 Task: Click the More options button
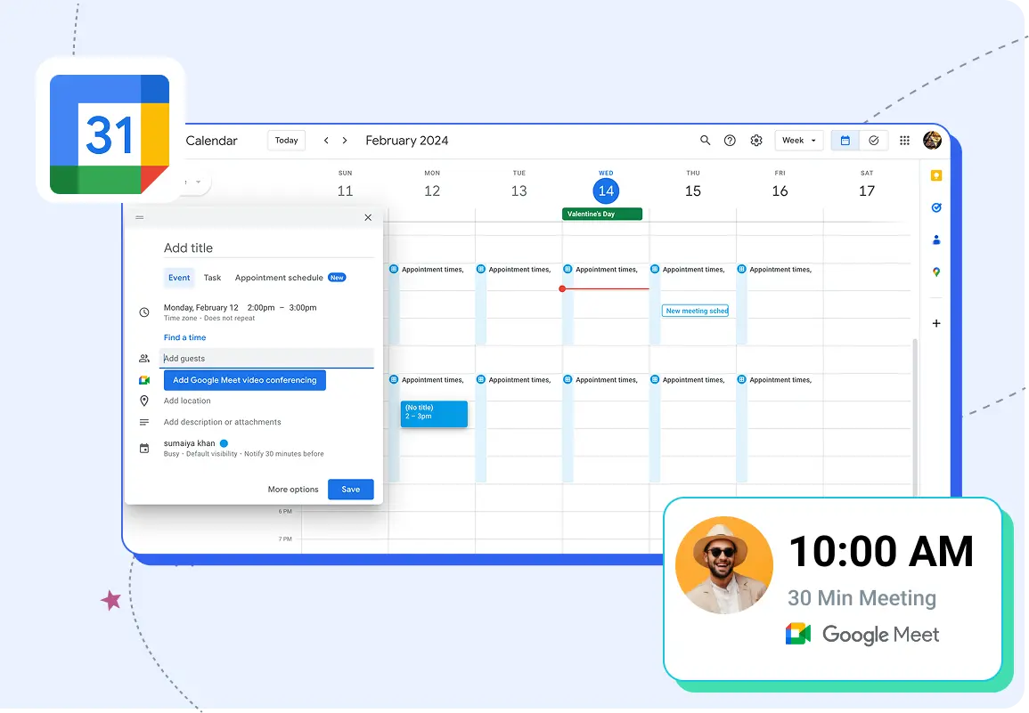pos(293,490)
